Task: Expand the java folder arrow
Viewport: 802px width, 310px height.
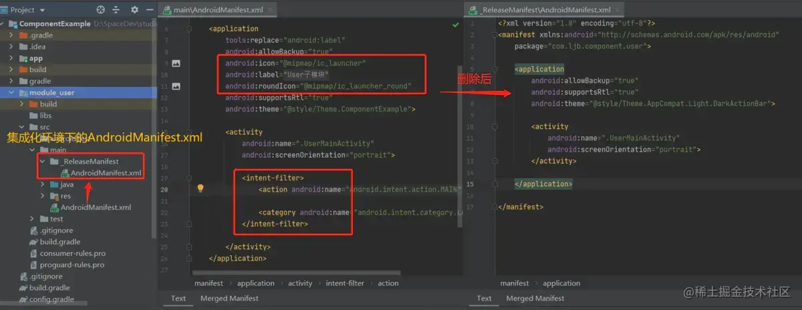Action: [43, 184]
